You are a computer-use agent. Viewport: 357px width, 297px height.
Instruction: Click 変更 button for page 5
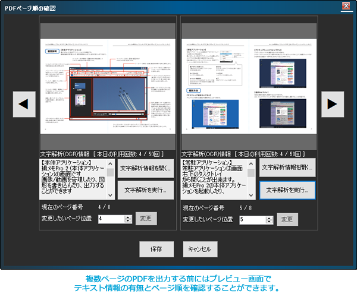[x=287, y=220]
